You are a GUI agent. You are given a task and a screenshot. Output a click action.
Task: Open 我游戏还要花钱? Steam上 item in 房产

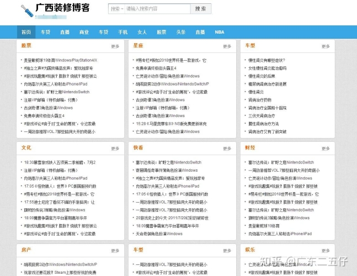60,272
